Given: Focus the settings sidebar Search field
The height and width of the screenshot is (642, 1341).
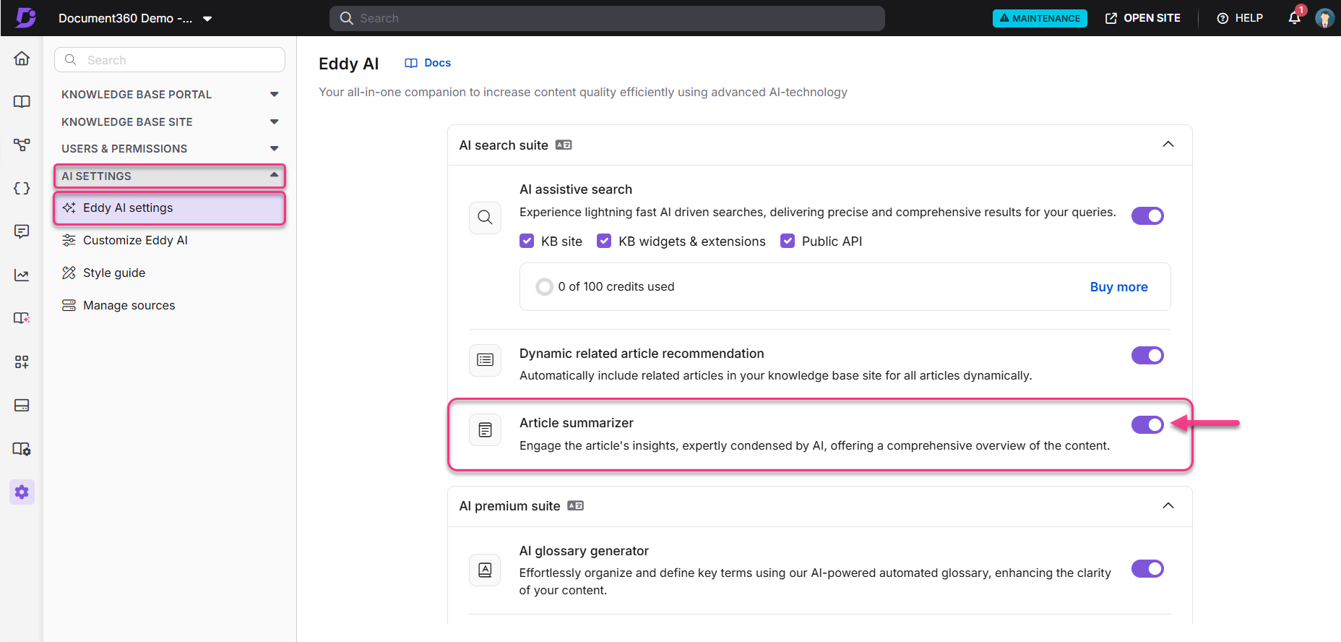Looking at the screenshot, I should pos(170,60).
